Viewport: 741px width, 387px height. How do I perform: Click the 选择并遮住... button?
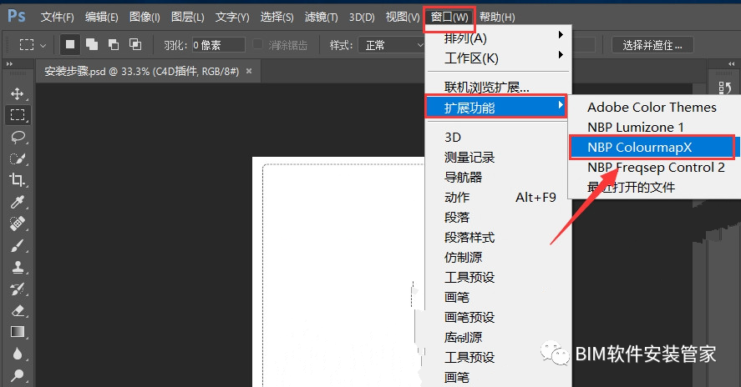pyautogui.click(x=652, y=45)
